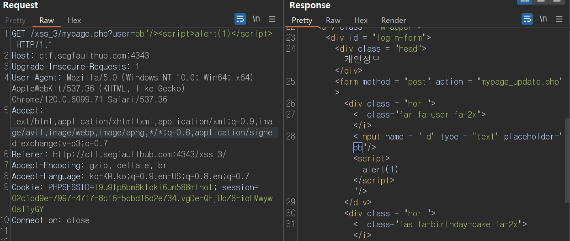Screen dimensions: 570x241
Task: Open the Hex tab in Request
Action: [x=74, y=20]
